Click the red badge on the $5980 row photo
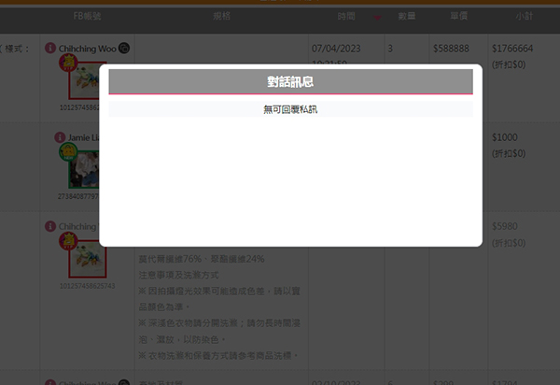The image size is (560, 385). [x=68, y=242]
